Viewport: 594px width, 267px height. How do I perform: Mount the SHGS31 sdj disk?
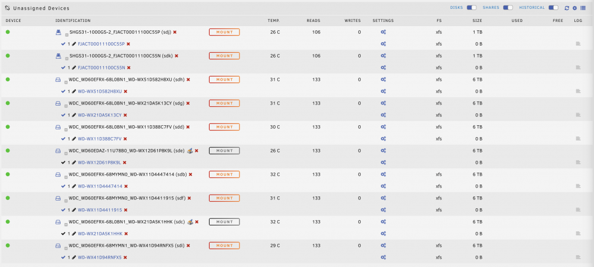[225, 32]
